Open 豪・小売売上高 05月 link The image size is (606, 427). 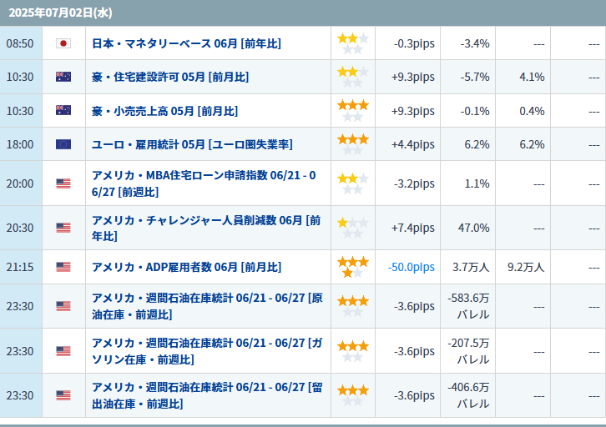tap(164, 111)
